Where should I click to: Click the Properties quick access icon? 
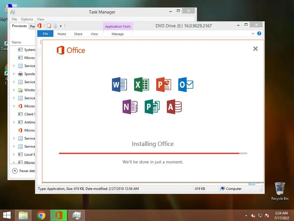[49, 26]
